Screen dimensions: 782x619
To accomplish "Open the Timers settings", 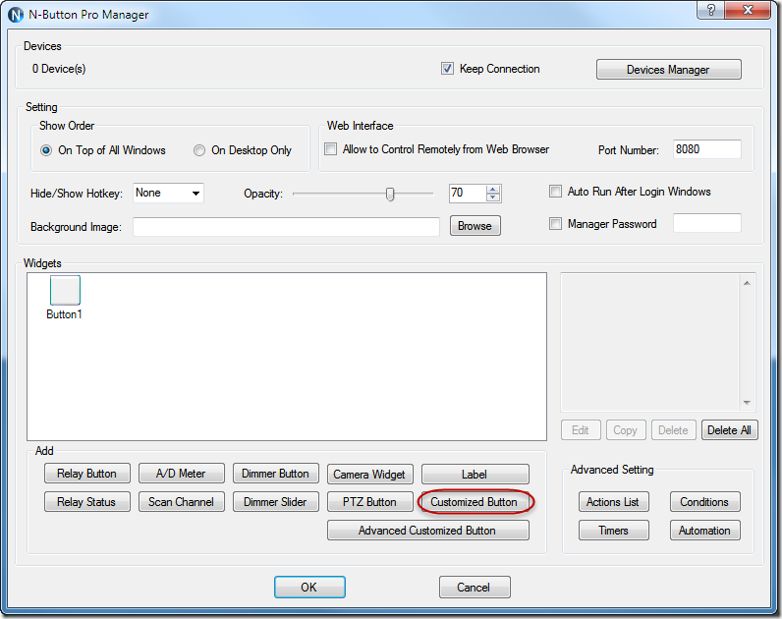I will coord(613,531).
